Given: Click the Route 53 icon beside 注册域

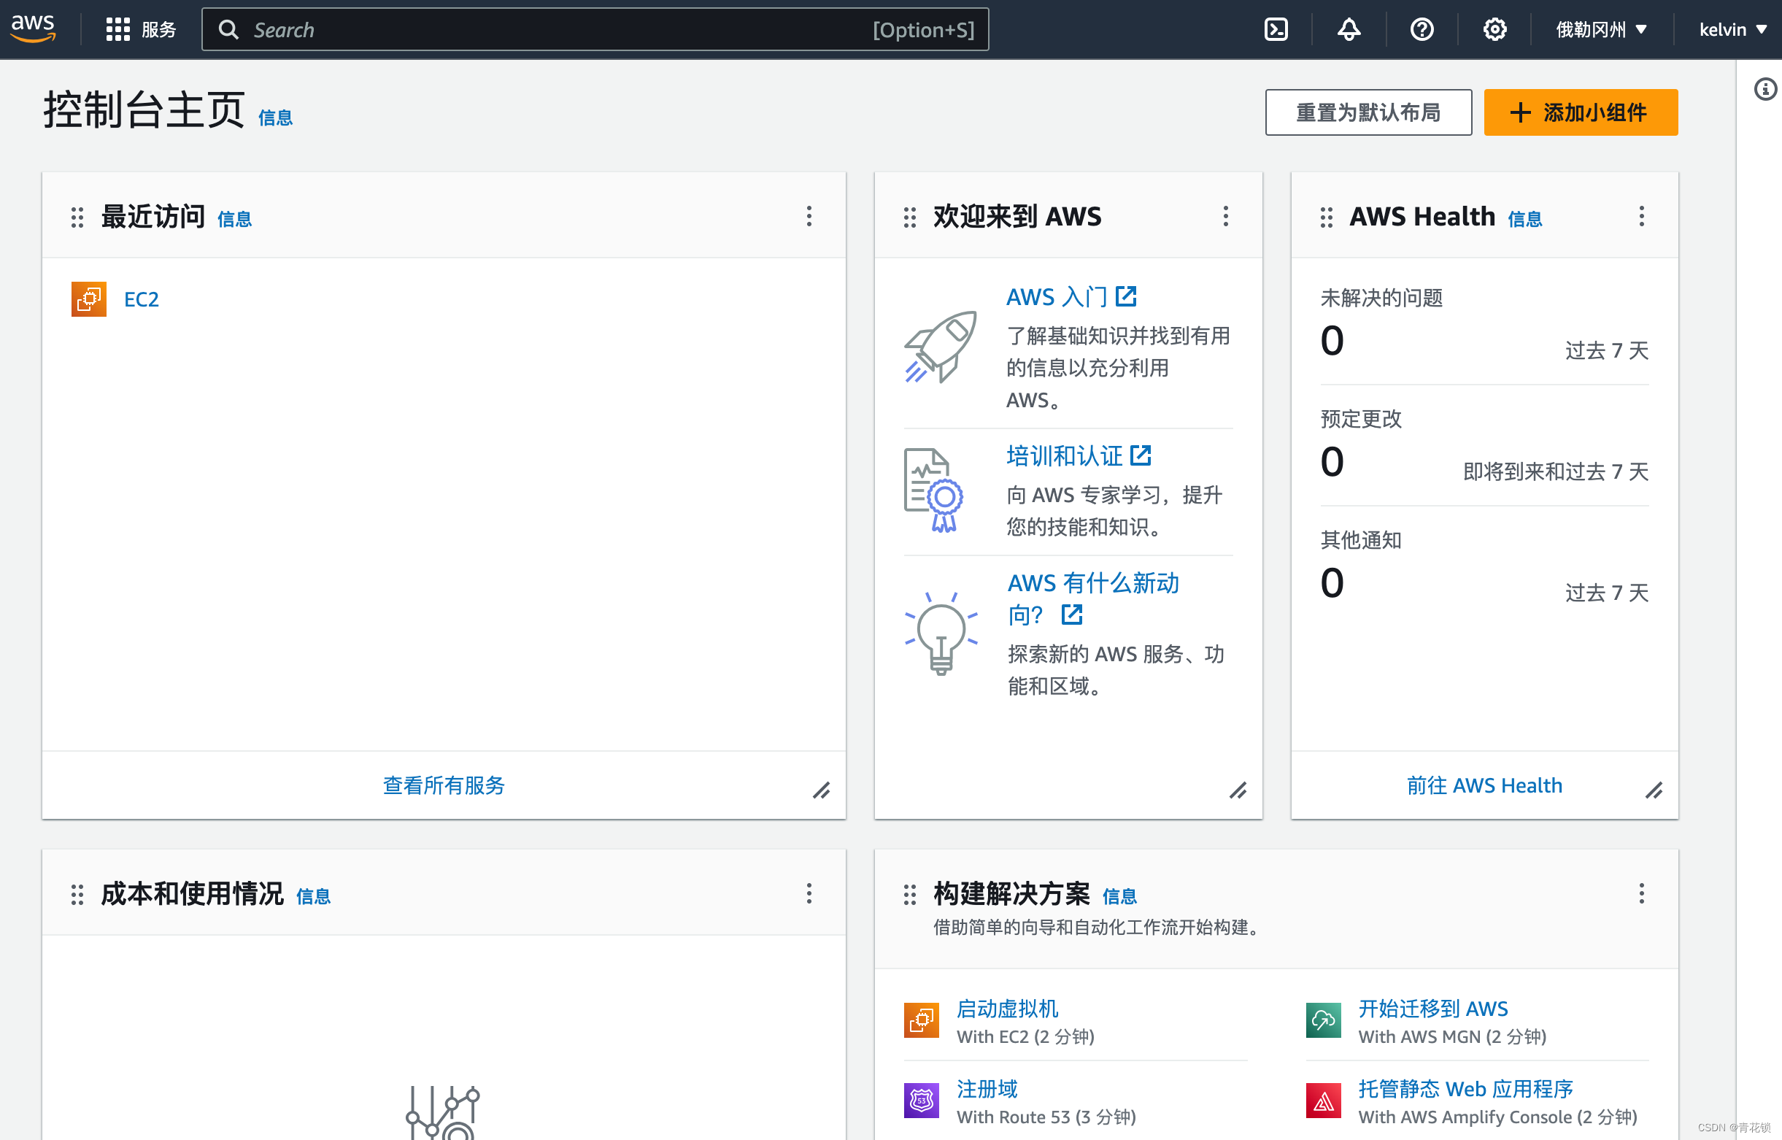Looking at the screenshot, I should 922,1100.
